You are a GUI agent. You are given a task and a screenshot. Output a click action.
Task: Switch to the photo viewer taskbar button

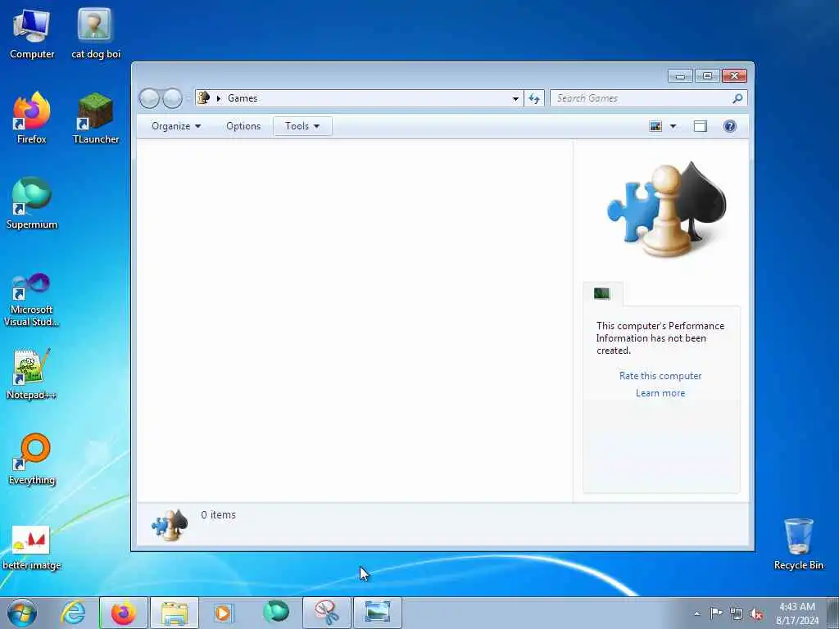pyautogui.click(x=378, y=613)
